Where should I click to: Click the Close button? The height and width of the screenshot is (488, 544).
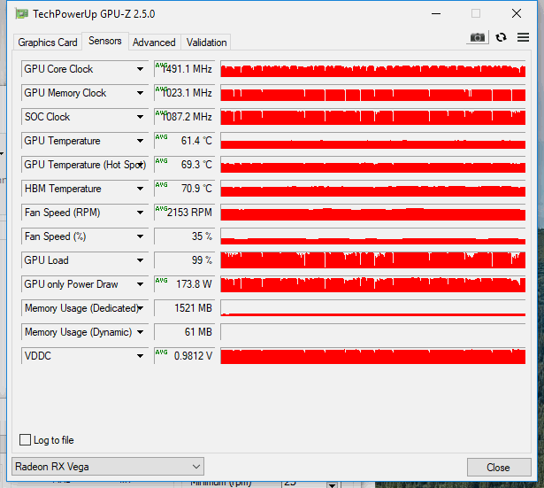(499, 467)
